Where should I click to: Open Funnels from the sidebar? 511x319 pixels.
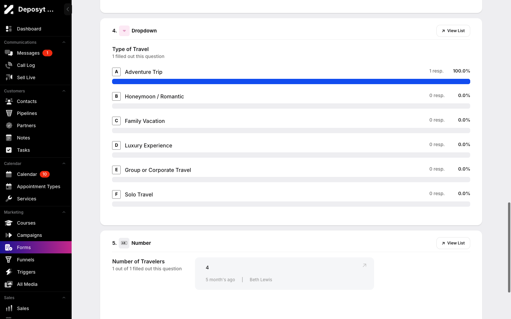coord(36,260)
